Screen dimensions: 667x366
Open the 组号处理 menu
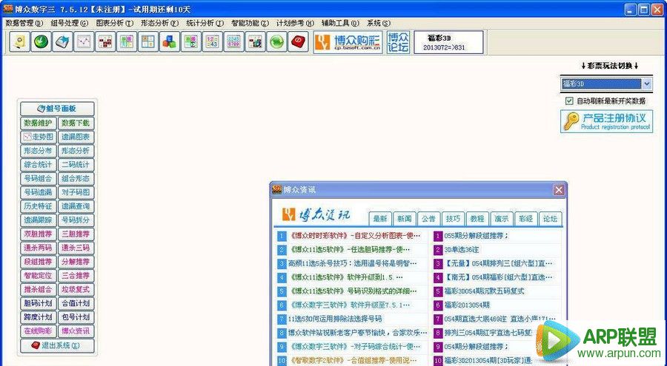[70, 23]
